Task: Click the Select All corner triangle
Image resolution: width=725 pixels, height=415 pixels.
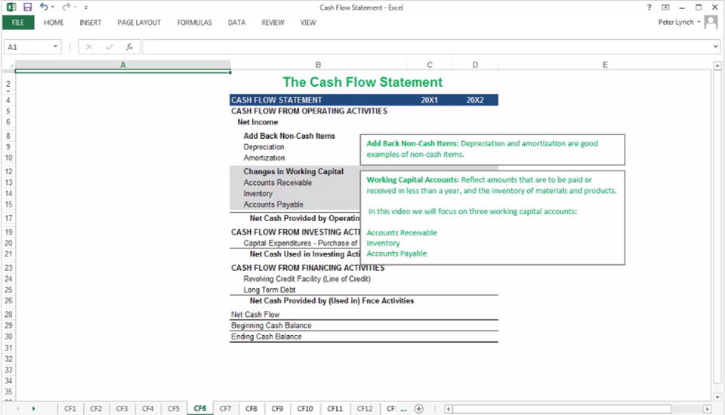Action: point(10,65)
